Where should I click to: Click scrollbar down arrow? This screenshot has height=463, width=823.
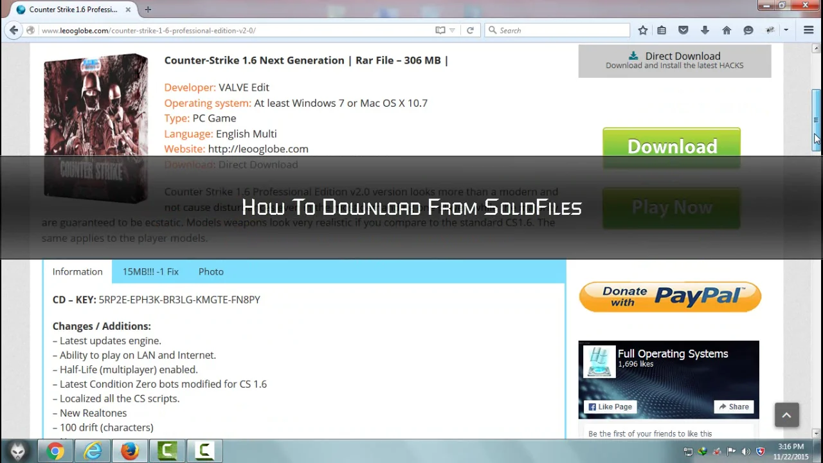pyautogui.click(x=817, y=434)
